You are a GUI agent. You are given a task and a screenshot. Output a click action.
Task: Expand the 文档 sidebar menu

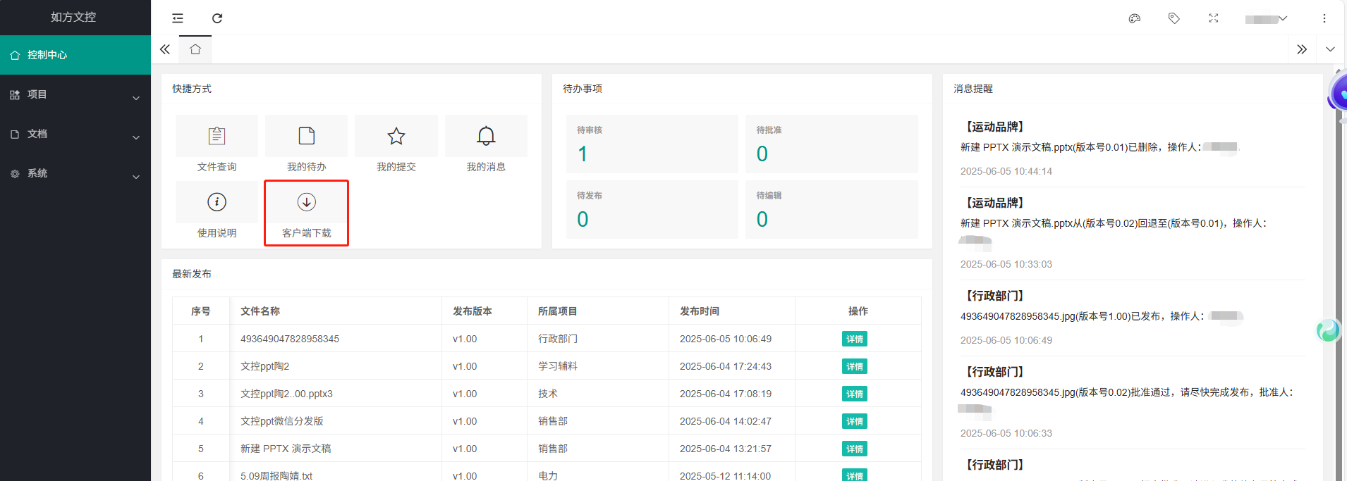coord(75,135)
